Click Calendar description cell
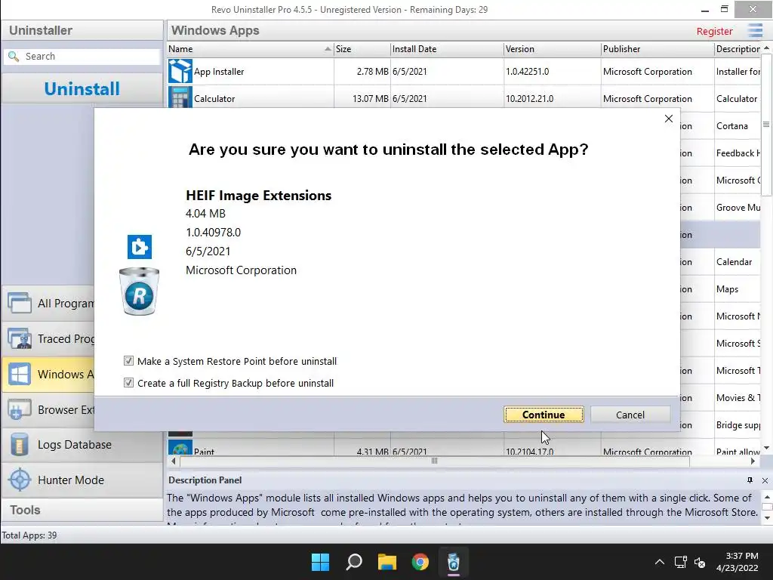This screenshot has width=773, height=580. tap(734, 262)
